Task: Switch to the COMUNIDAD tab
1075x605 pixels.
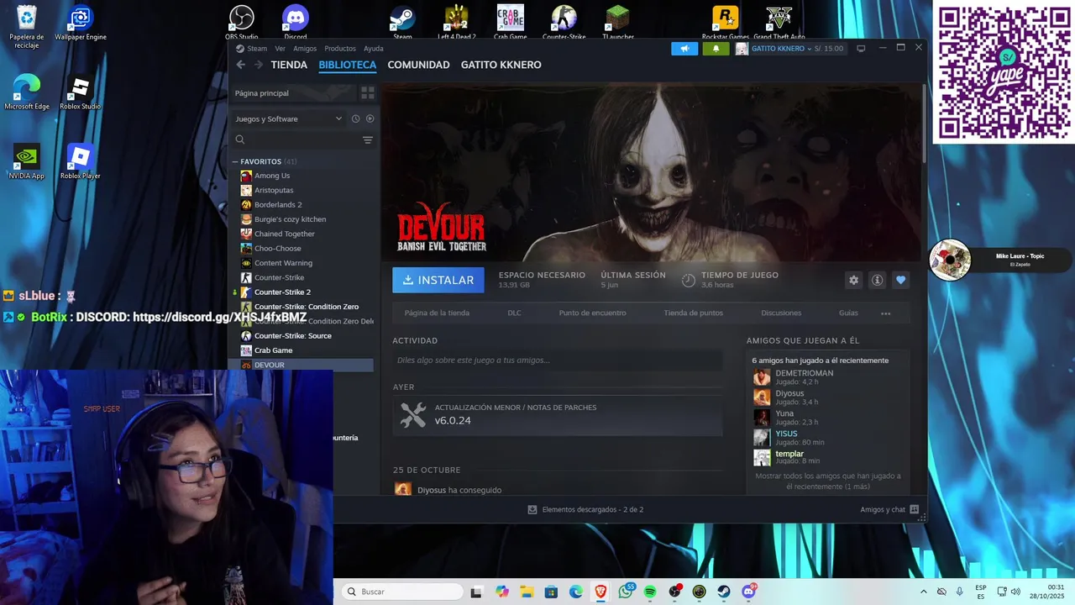Action: coord(418,65)
